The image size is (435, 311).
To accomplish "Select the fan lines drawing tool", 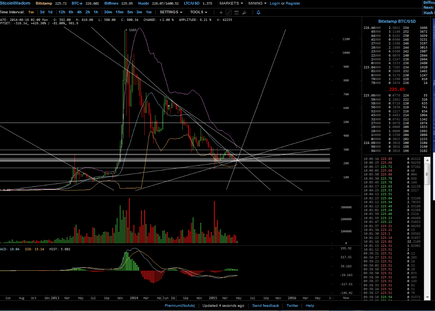I will point(244,13).
